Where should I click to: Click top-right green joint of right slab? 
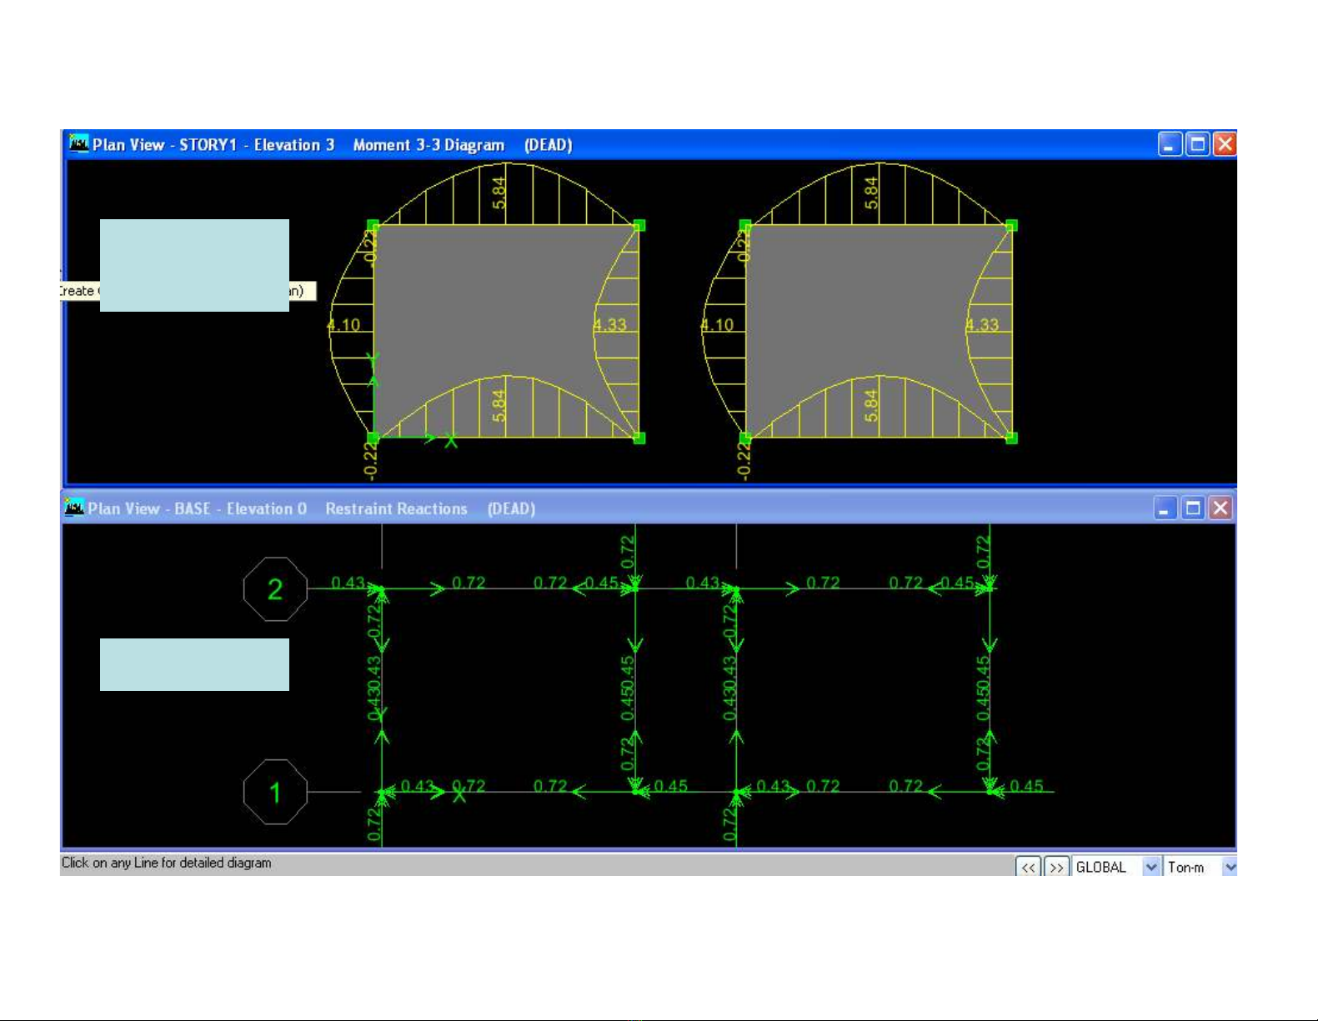point(1011,225)
